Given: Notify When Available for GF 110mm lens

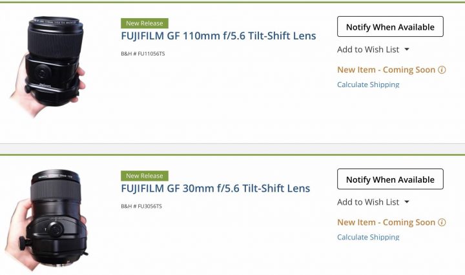Looking at the screenshot, I should pyautogui.click(x=390, y=26).
